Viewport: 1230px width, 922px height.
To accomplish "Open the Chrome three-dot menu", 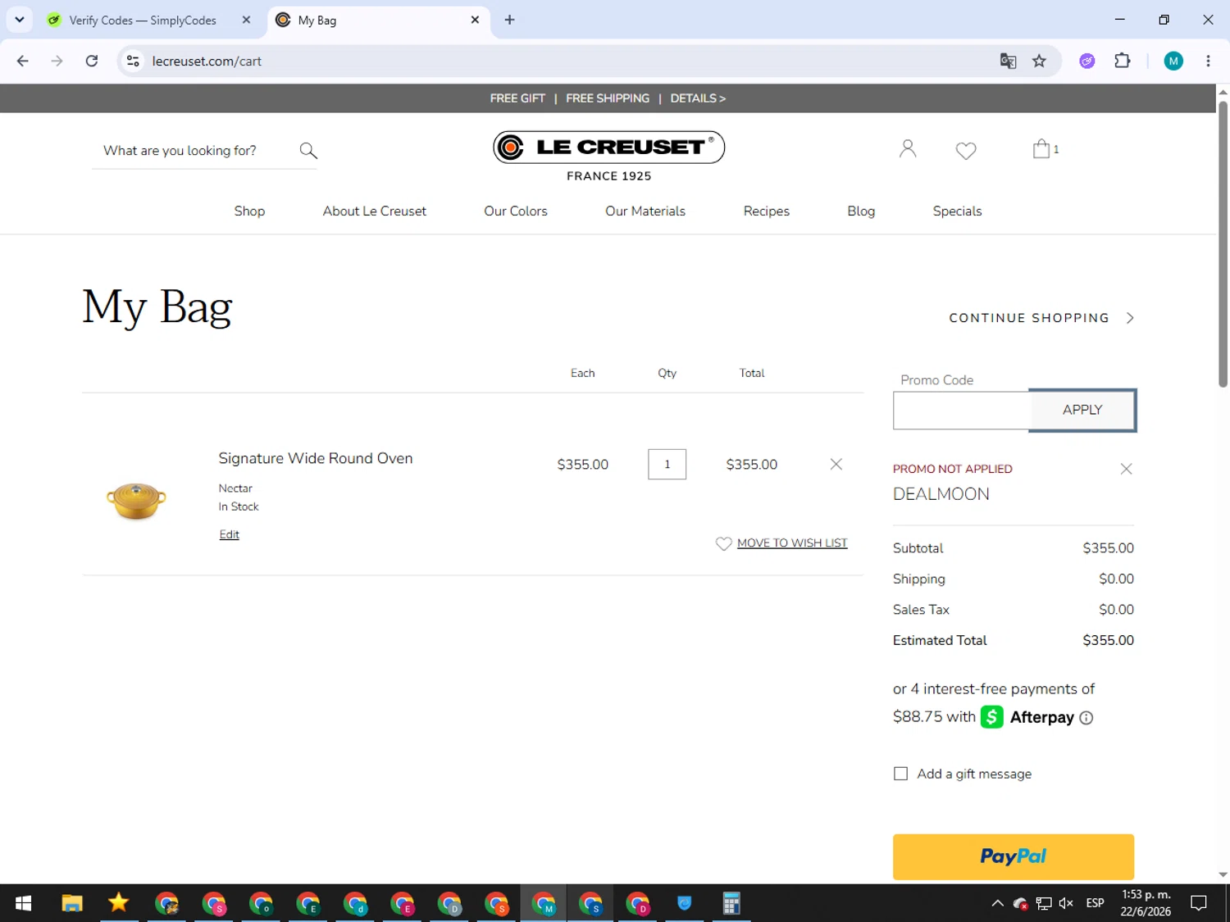I will [1208, 61].
